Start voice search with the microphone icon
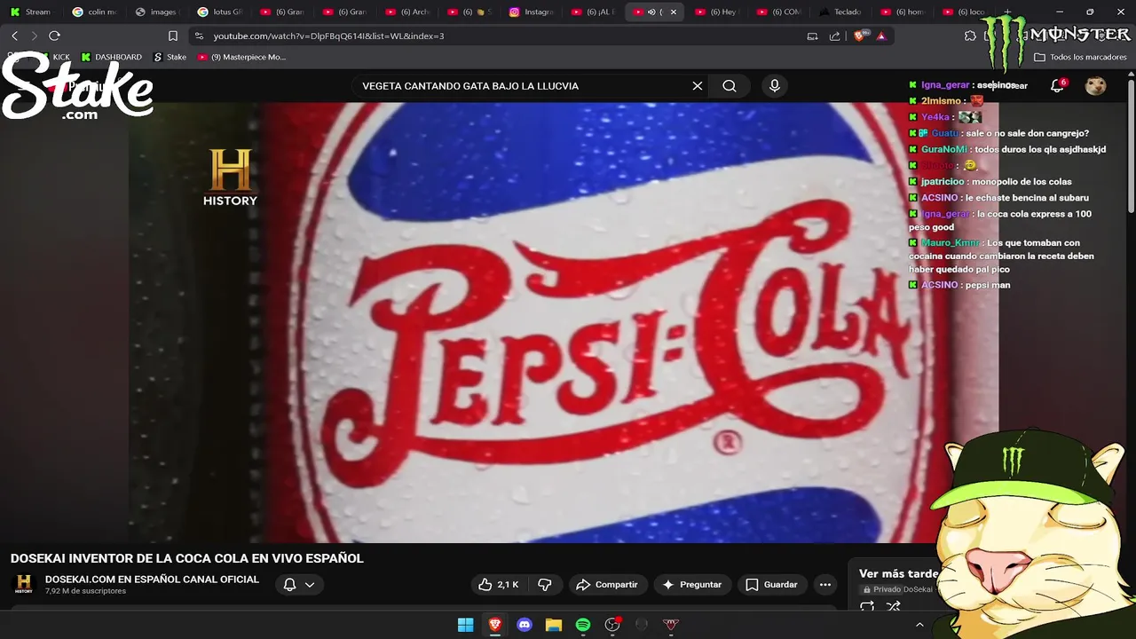Screen dimensions: 1136x639 click(775, 86)
